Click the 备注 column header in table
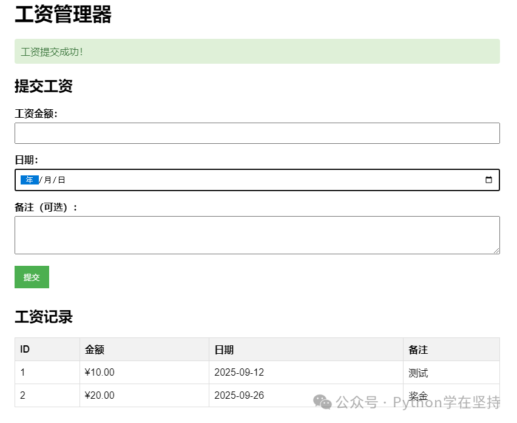The image size is (517, 423). pos(451,349)
